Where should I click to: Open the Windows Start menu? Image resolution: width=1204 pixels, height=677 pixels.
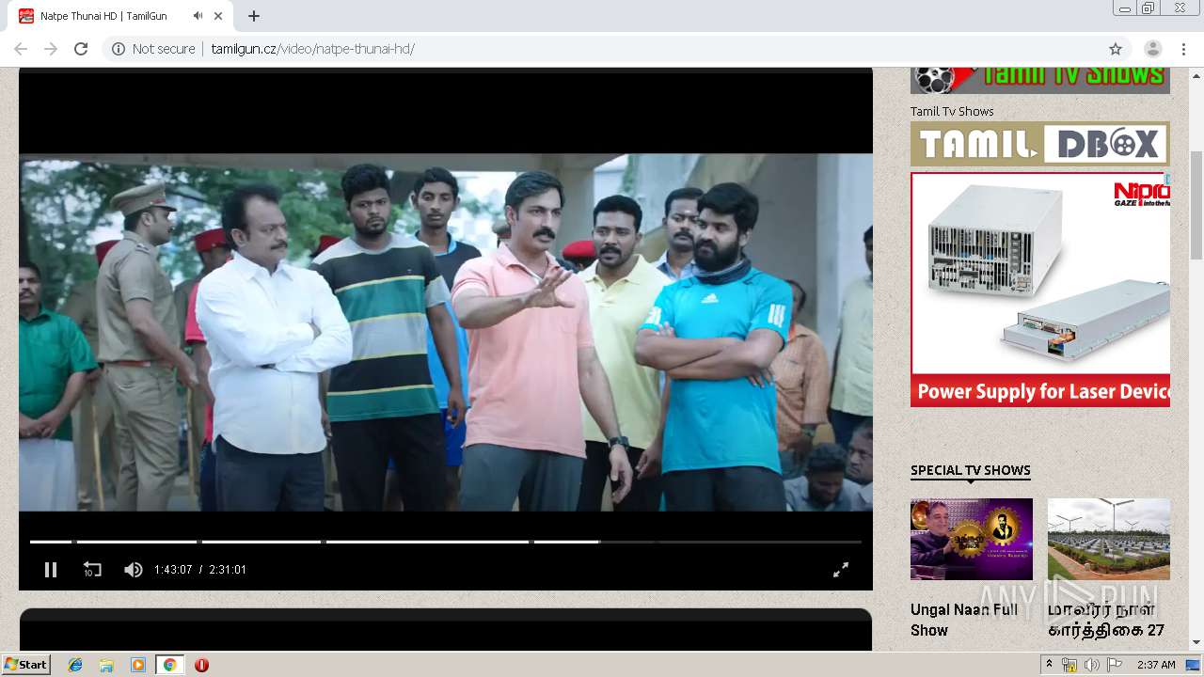(26, 664)
